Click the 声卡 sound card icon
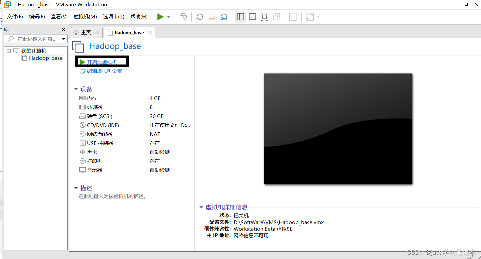This screenshot has width=481, height=259. point(82,152)
